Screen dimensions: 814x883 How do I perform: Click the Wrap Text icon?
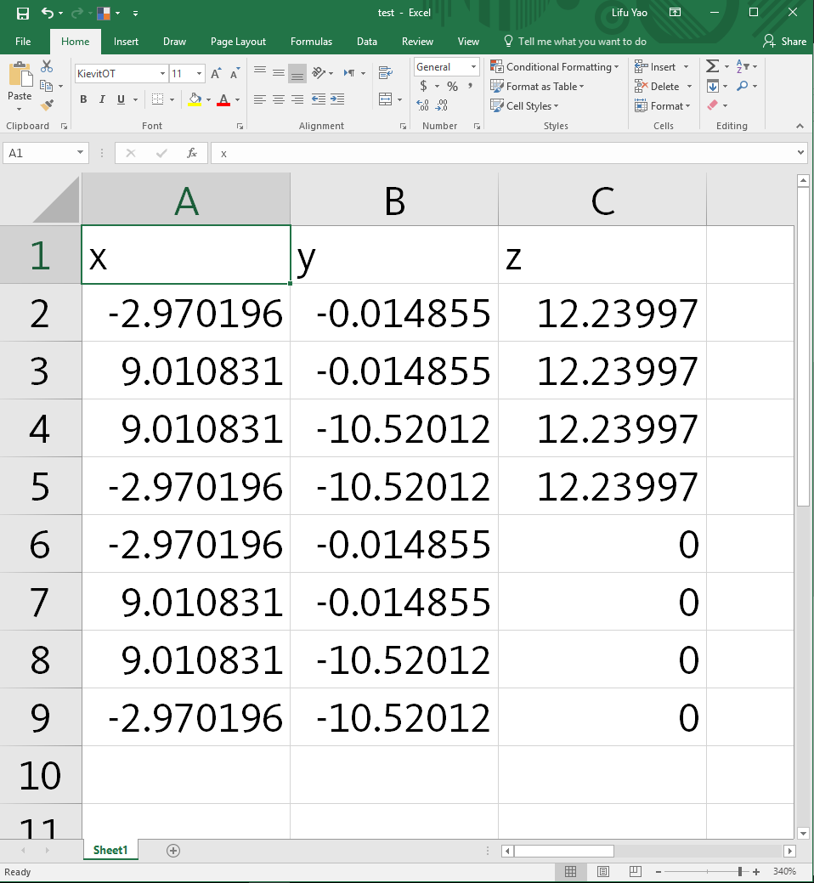(x=386, y=72)
